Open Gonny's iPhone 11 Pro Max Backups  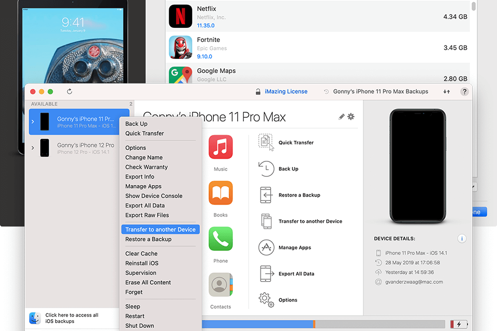(381, 92)
